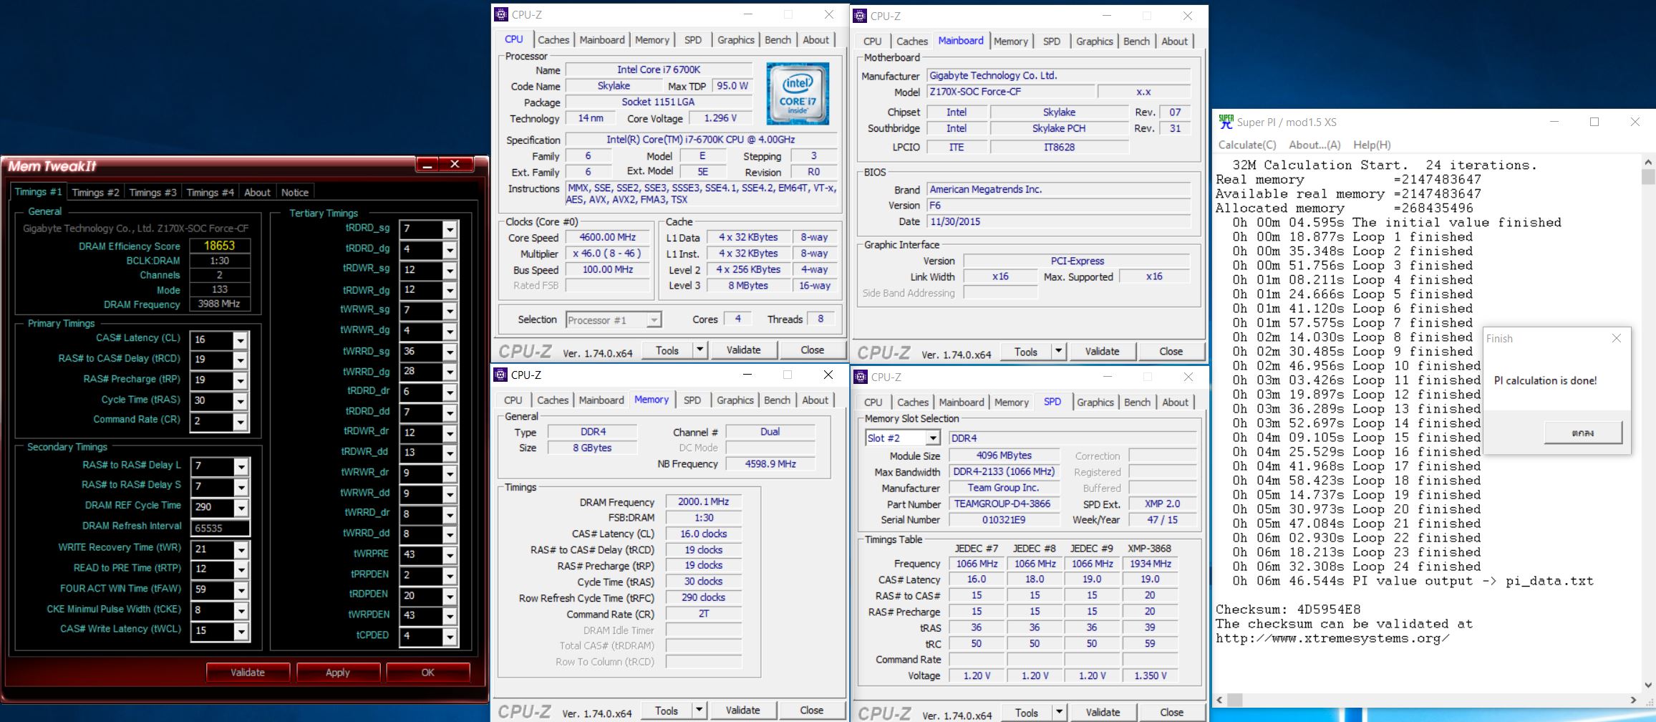Open tCPDED dropdown arrow

[x=450, y=637]
